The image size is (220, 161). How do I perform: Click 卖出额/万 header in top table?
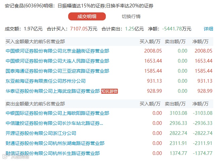(175, 42)
